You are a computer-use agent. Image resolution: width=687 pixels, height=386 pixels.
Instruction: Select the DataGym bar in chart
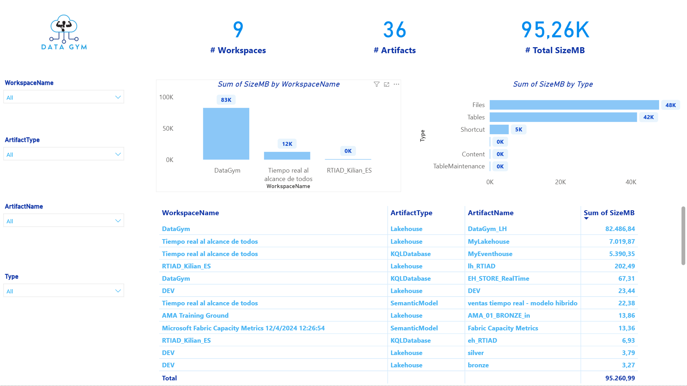tap(226, 134)
